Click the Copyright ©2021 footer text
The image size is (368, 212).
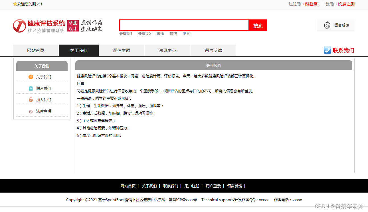82,200
